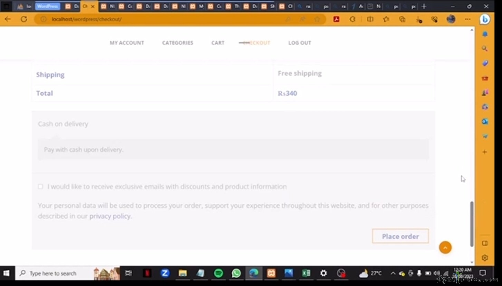Open Spotify from the taskbar
This screenshot has width=502, height=286.
pos(218,273)
